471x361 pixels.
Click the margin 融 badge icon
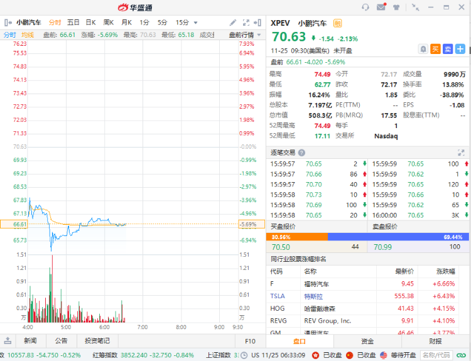pos(338,23)
